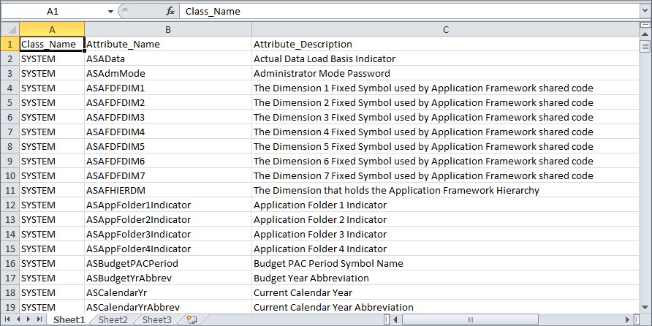Click the first sheet navigation arrow
The height and width of the screenshot is (326, 652).
pos(7,319)
